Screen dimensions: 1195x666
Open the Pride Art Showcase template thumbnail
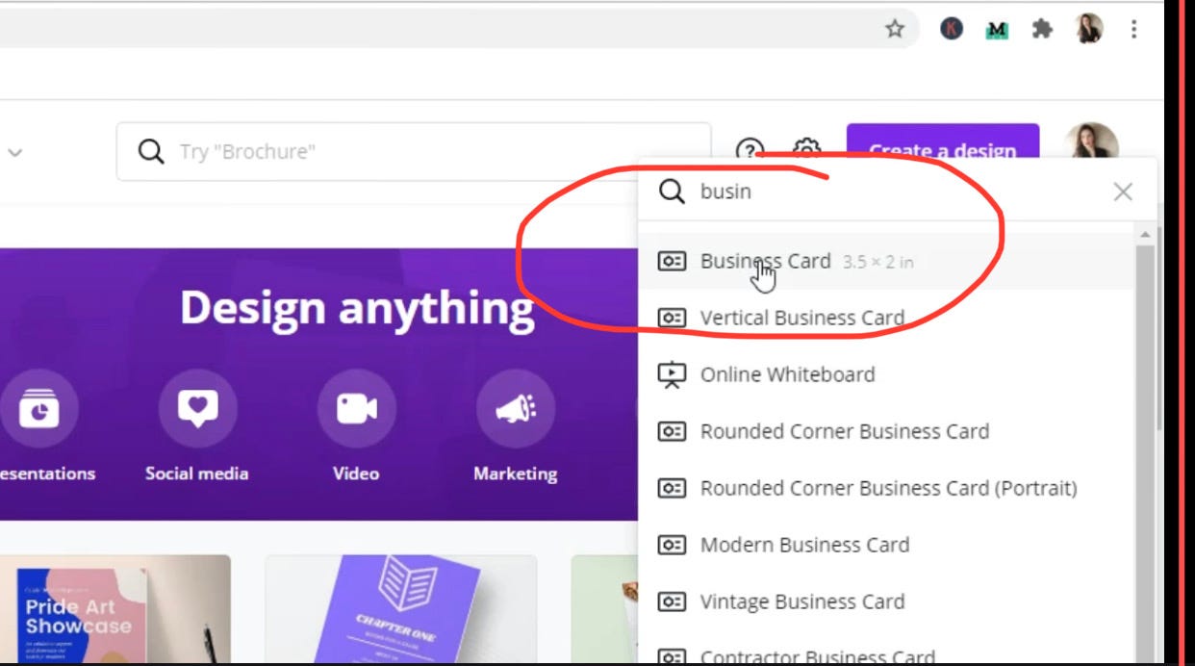[115, 610]
